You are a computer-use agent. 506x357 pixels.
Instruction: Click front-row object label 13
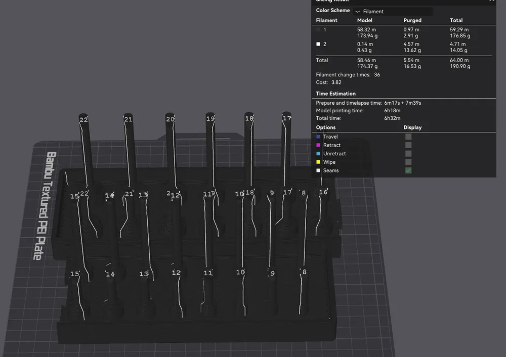(144, 274)
